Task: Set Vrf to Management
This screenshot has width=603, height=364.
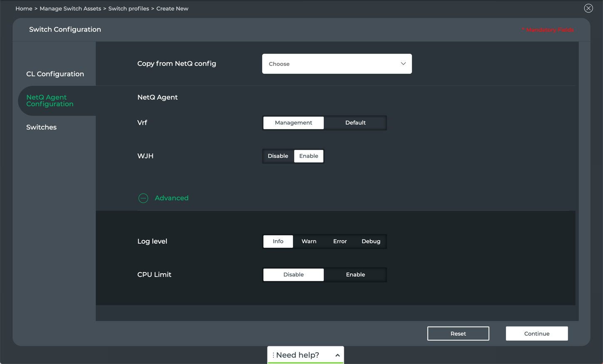Action: [x=293, y=123]
